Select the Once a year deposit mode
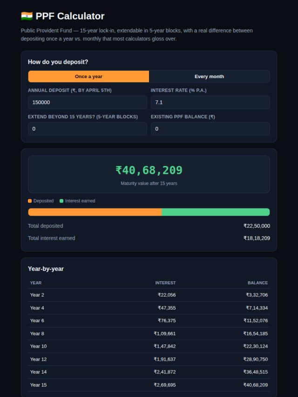The height and width of the screenshot is (397, 298). click(88, 76)
